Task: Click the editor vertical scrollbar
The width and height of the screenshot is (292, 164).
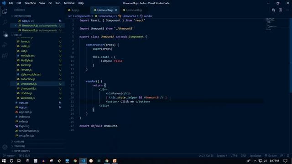Action: tap(291, 56)
